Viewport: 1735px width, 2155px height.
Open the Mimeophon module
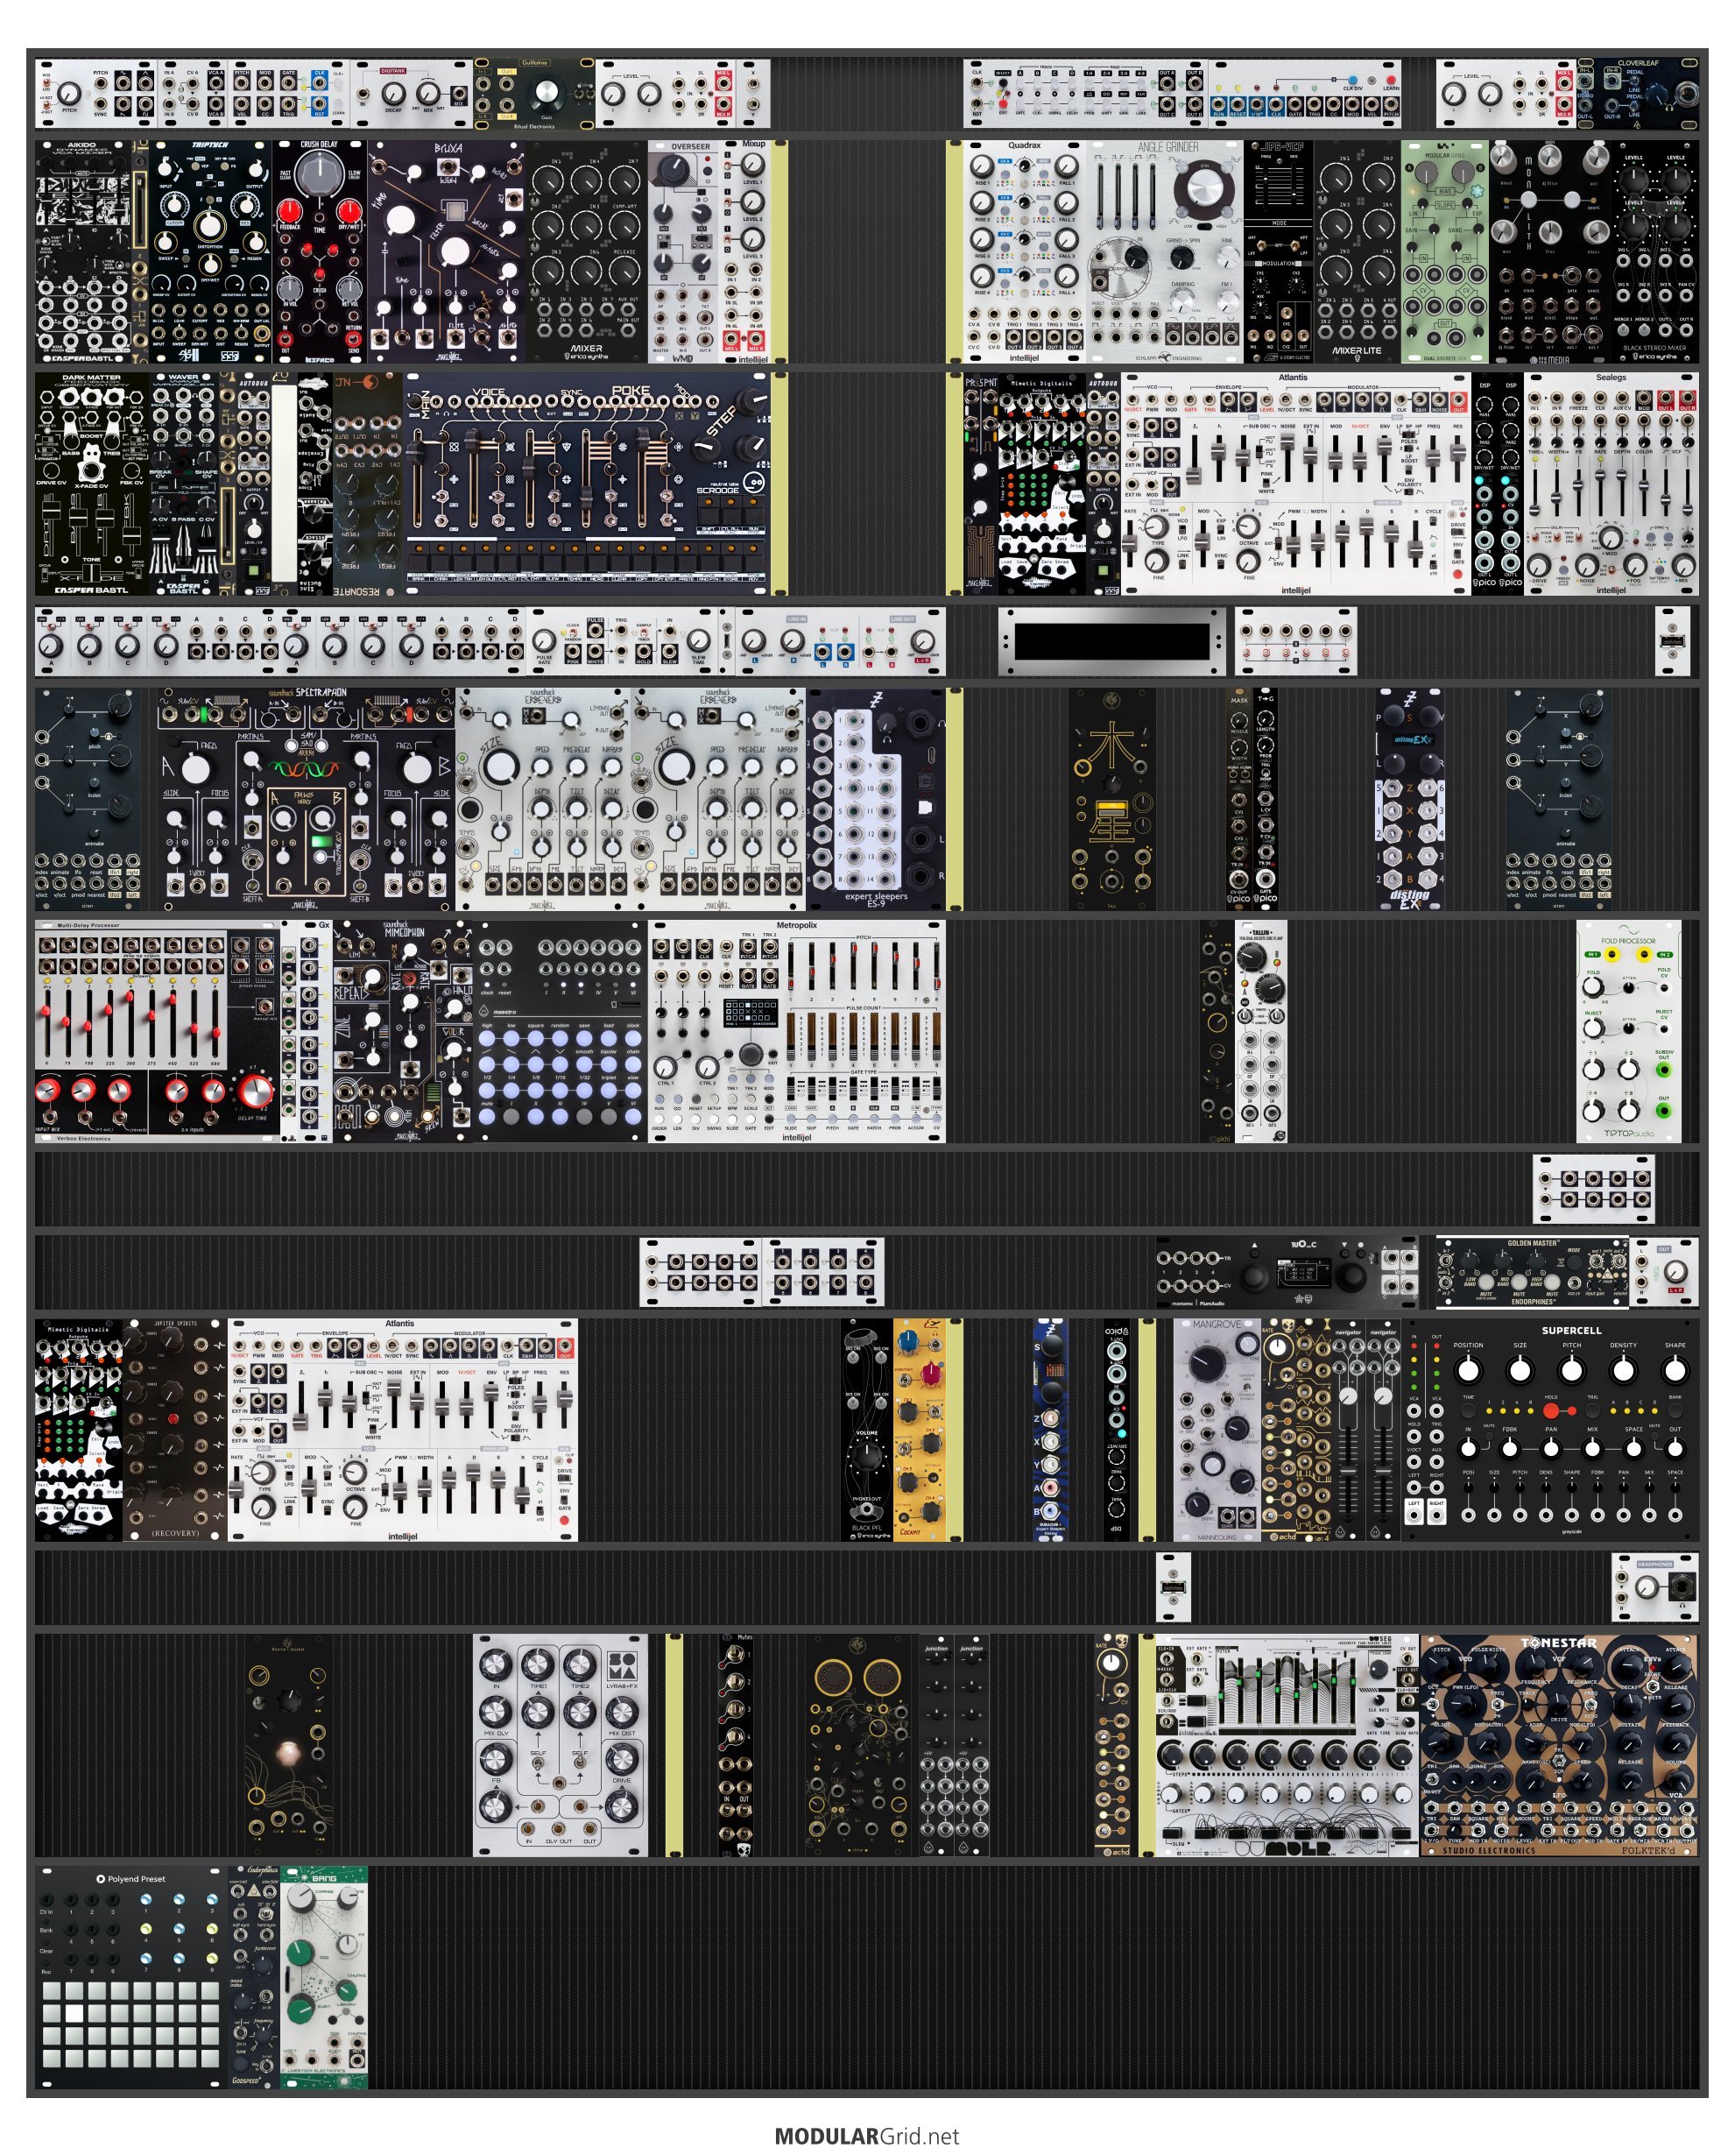(x=402, y=1032)
